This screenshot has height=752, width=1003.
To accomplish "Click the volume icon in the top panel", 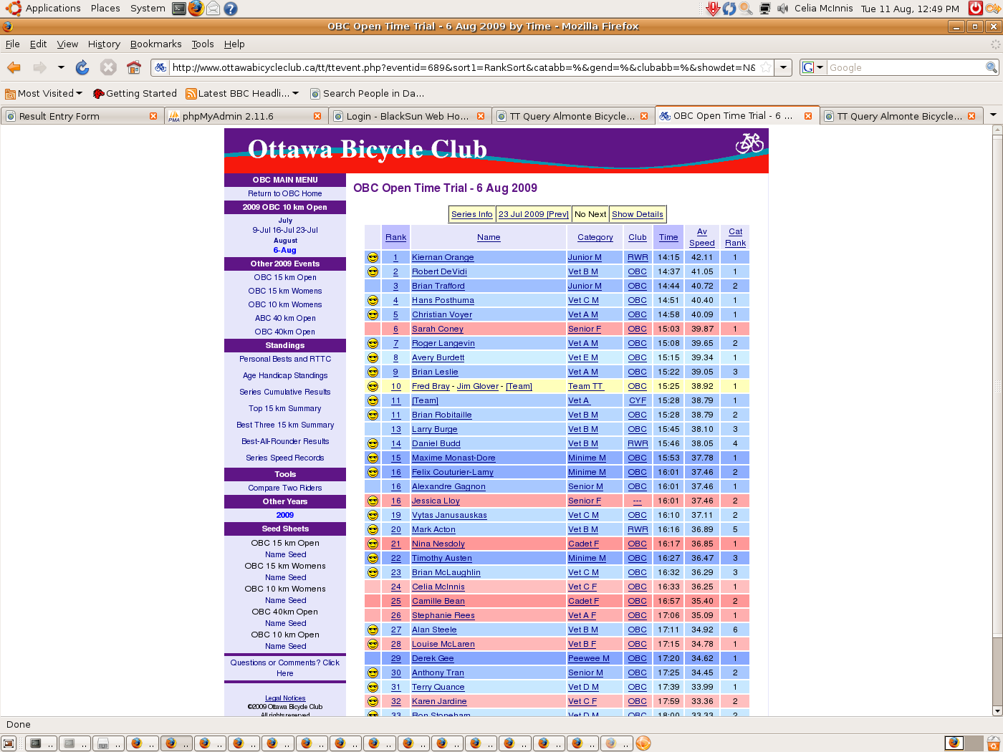I will tap(782, 9).
